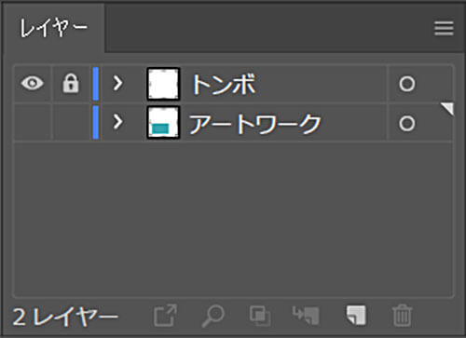This screenshot has height=338, width=466.
Task: Target the アートワーク layer circle
Action: pos(407,124)
